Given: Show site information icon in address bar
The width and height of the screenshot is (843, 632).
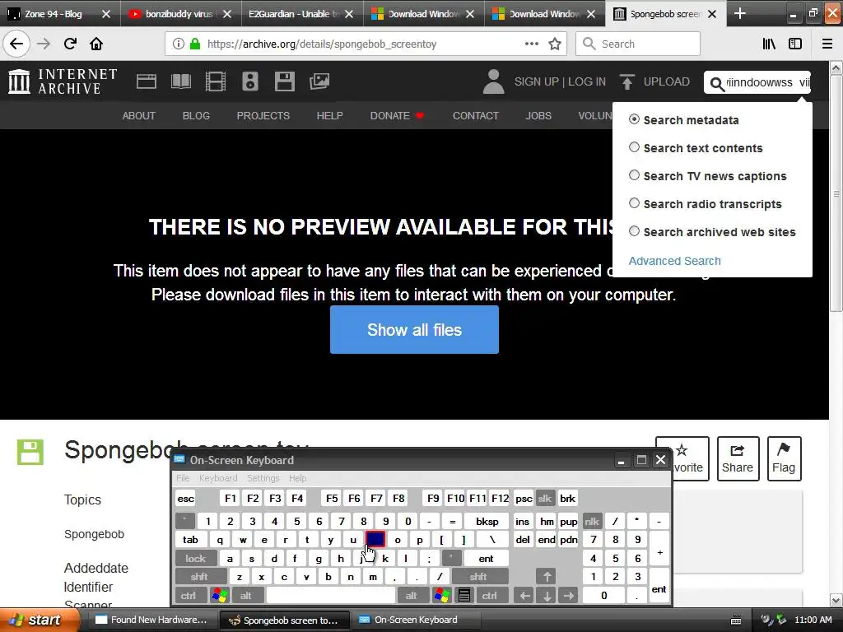Looking at the screenshot, I should 178,44.
